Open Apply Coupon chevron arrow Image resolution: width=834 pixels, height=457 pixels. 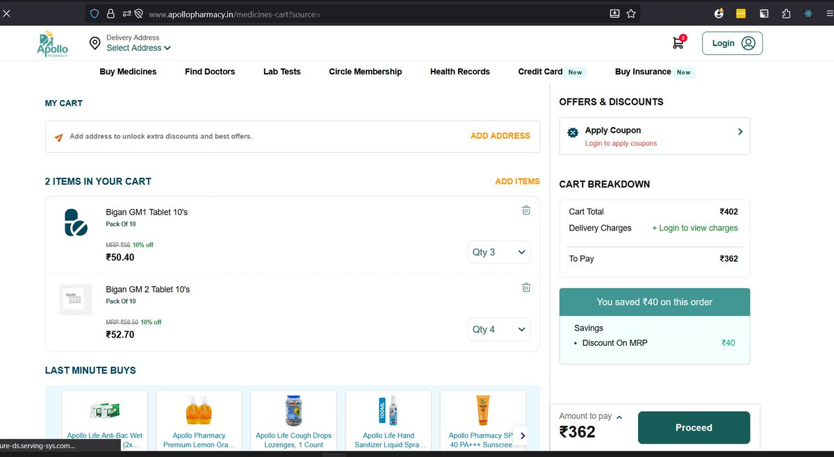click(x=740, y=131)
